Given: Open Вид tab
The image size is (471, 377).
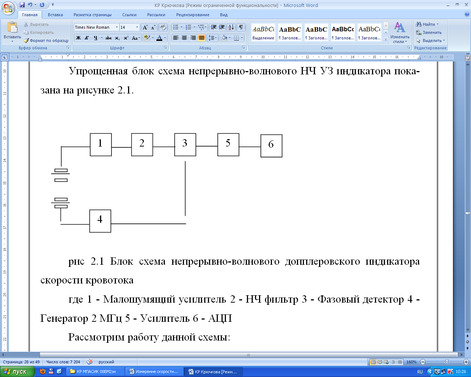Looking at the screenshot, I should [224, 15].
